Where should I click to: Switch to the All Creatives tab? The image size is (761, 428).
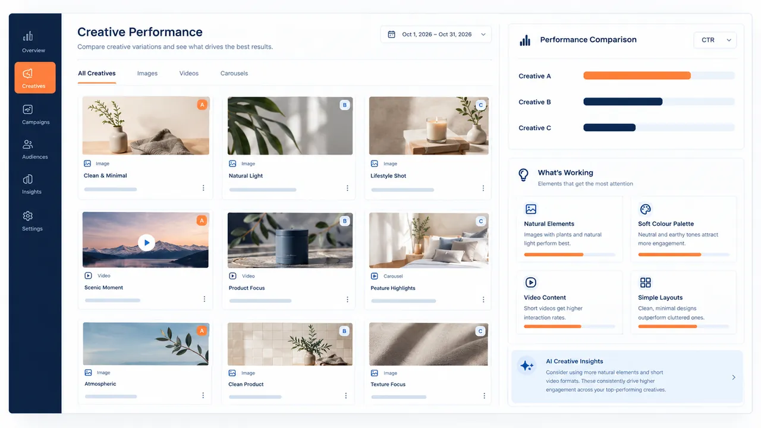[97, 73]
